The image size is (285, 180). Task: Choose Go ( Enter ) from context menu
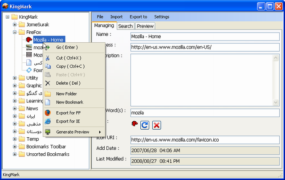coord(74,48)
